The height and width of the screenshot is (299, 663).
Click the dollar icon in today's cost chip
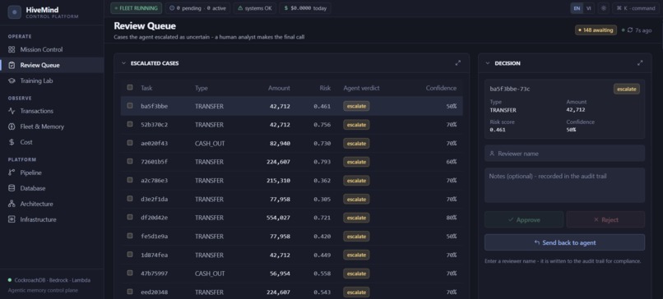click(286, 8)
